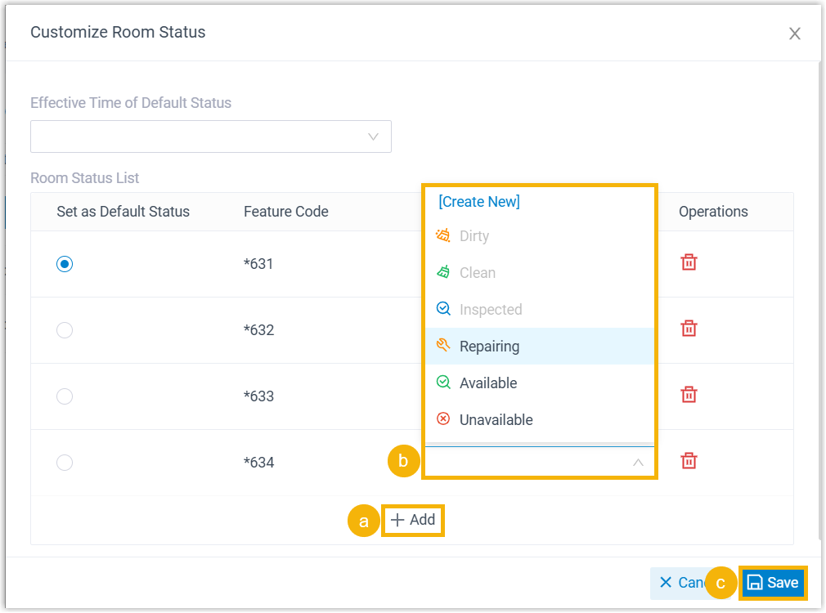Screen dimensions: 826x613
Task: Close the Customize Room Status dialog
Action: coord(794,34)
